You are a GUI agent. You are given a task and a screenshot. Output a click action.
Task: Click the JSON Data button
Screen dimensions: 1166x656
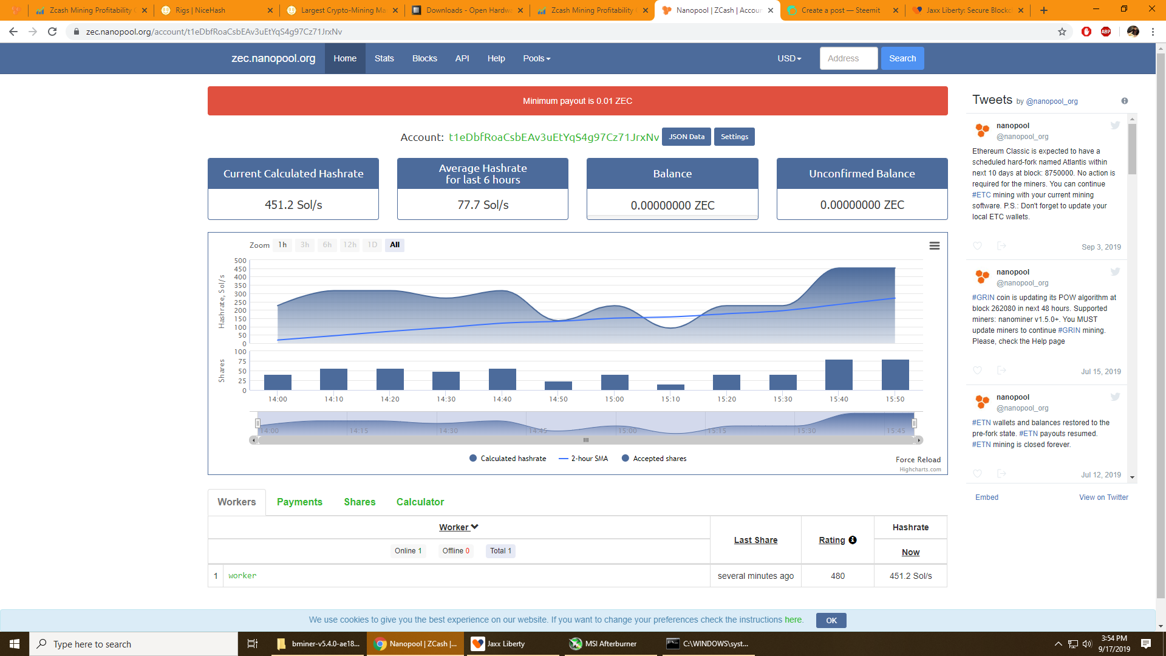tap(686, 137)
